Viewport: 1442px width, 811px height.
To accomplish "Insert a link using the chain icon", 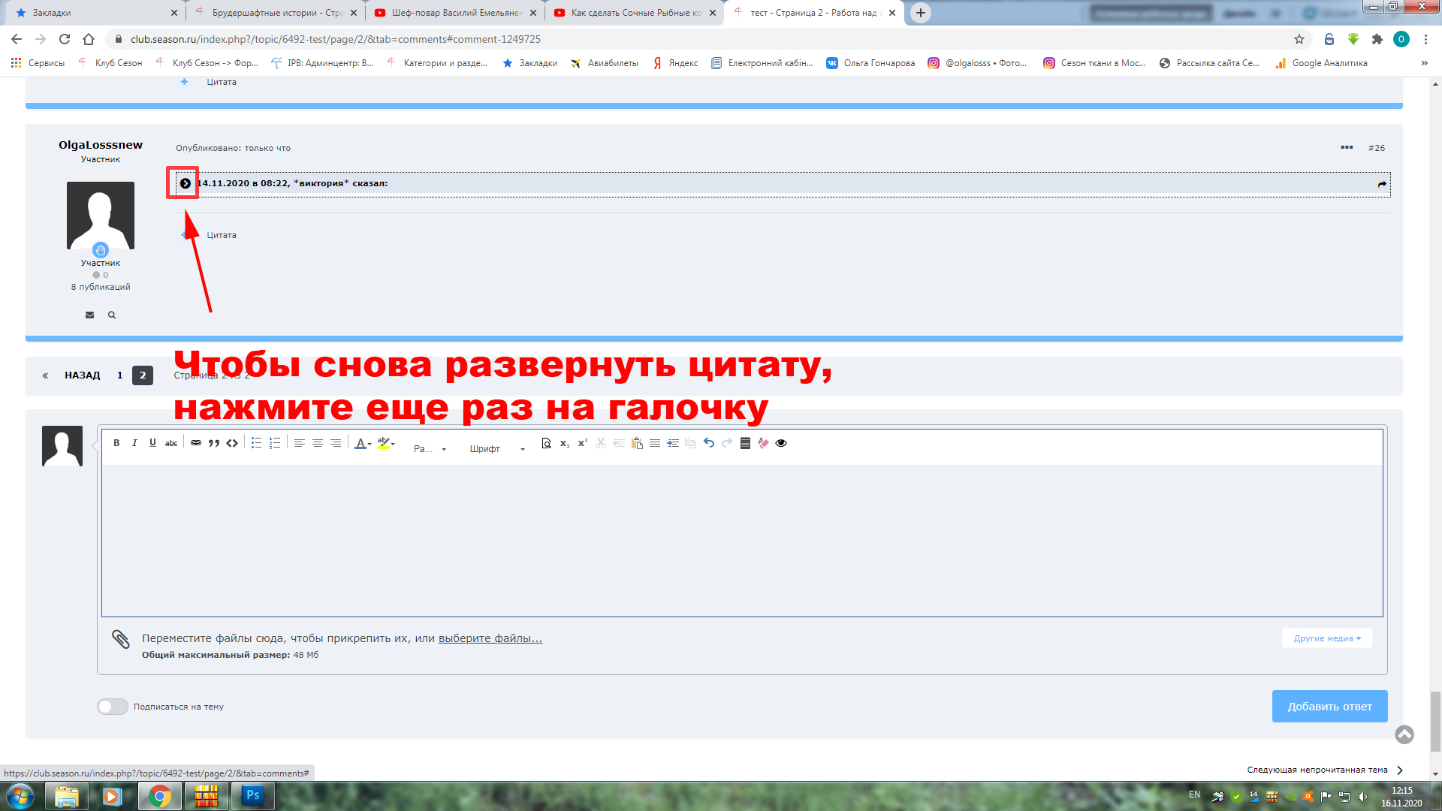I will (196, 443).
